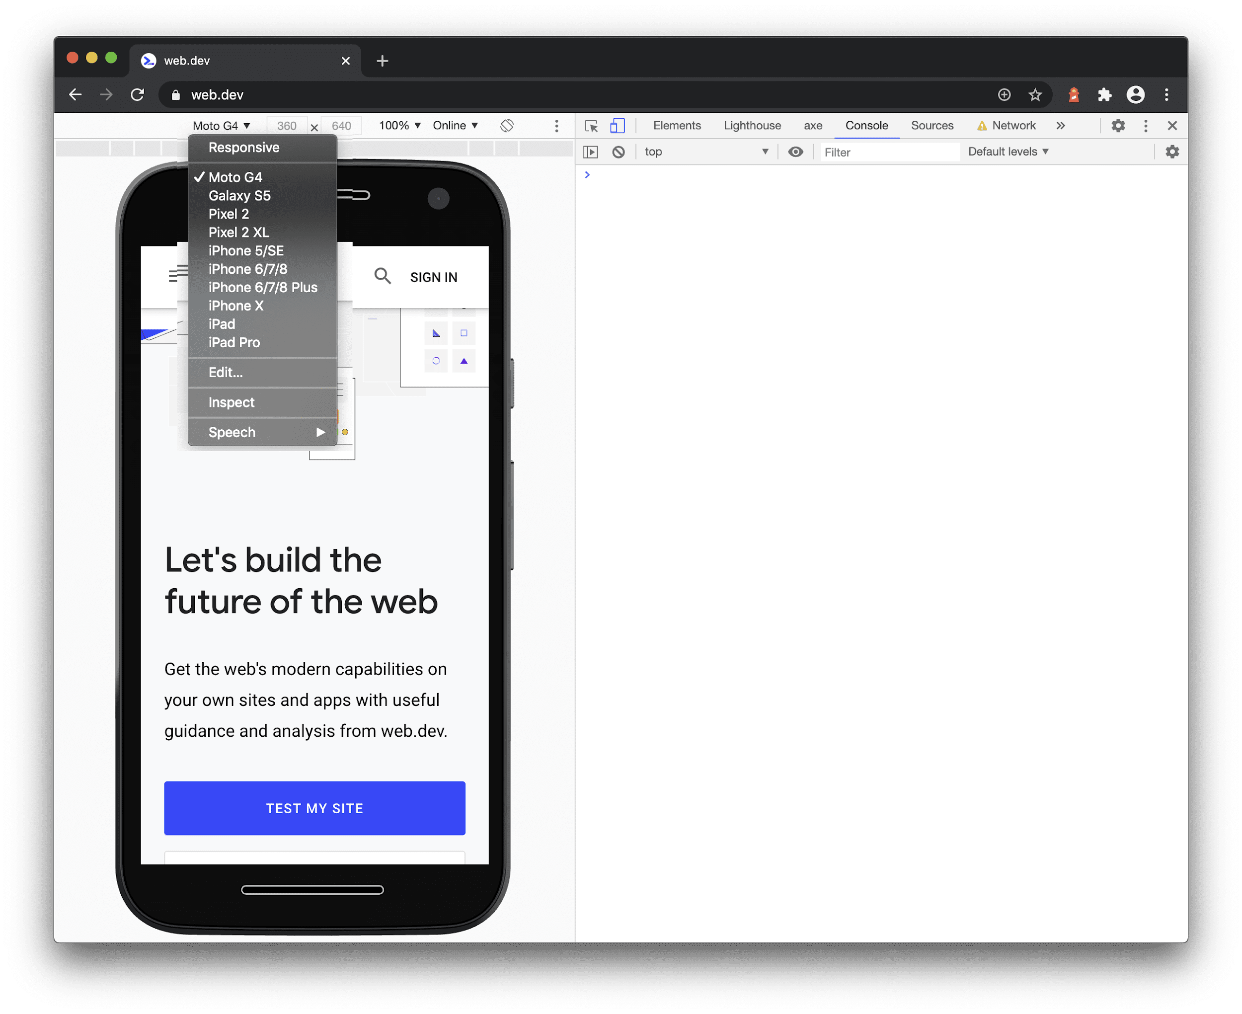Viewport: 1242px width, 1014px height.
Task: Click the DevTools more options icon
Action: tap(1148, 126)
